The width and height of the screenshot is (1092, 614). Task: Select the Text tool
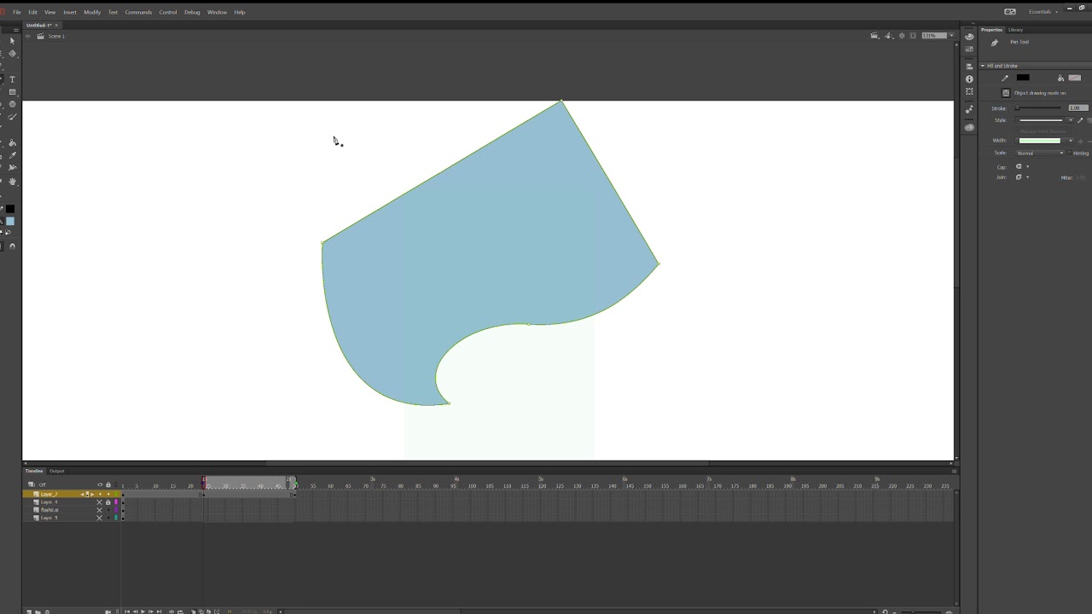pos(12,79)
